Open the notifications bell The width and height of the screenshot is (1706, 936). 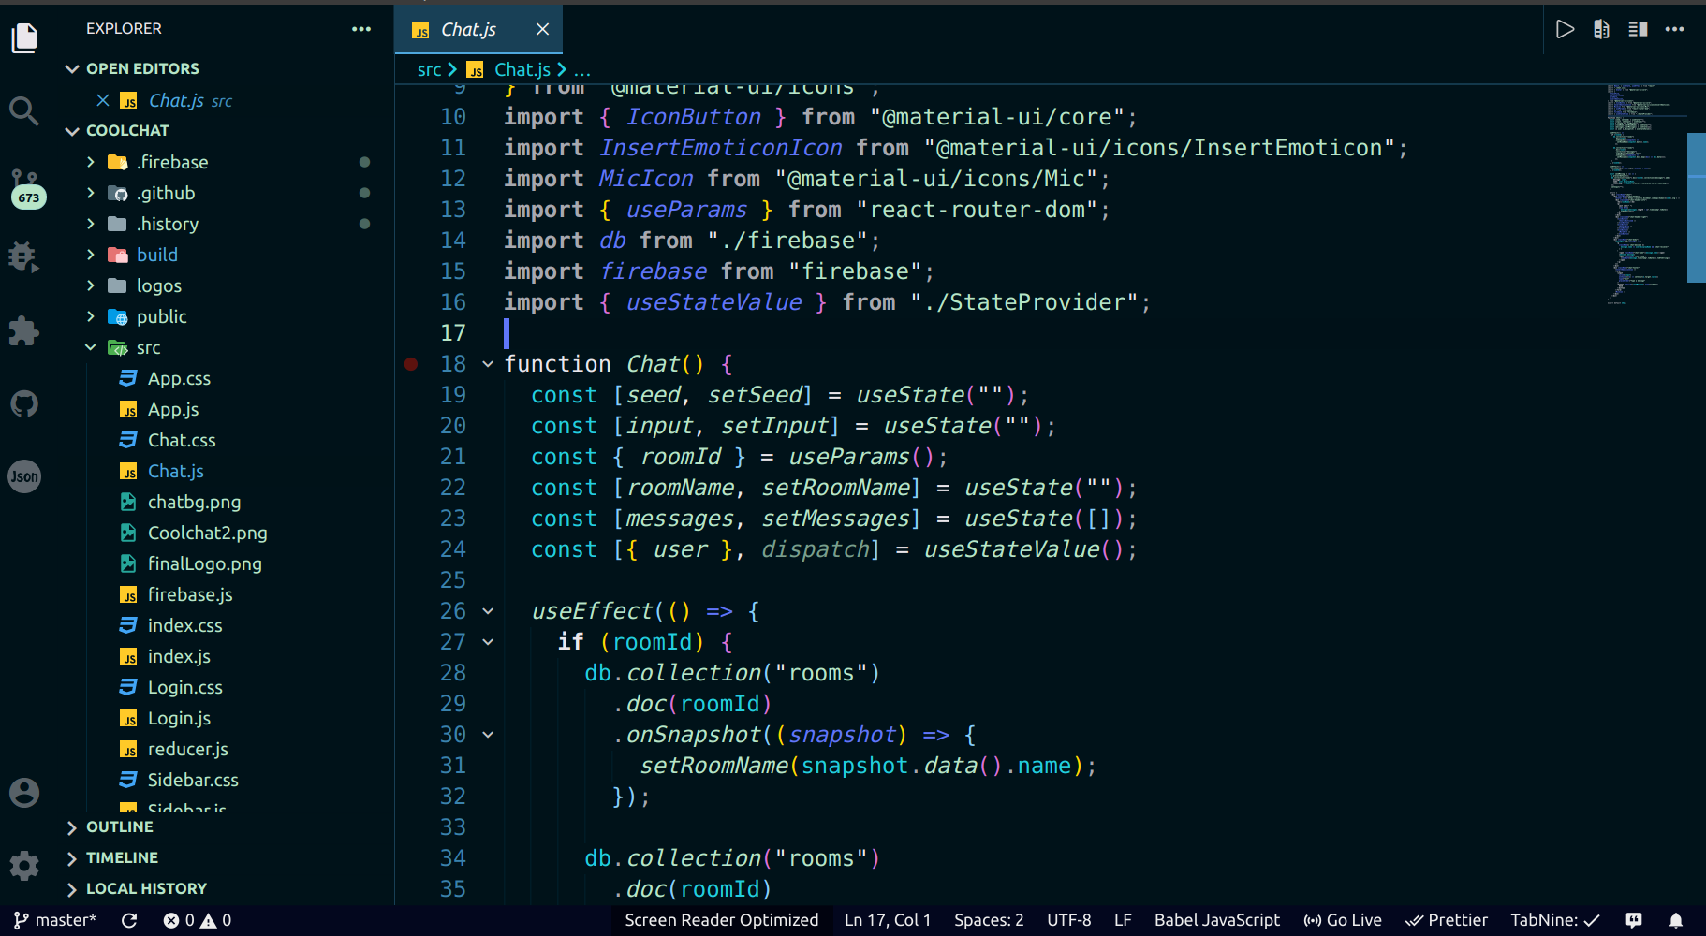click(x=1676, y=920)
